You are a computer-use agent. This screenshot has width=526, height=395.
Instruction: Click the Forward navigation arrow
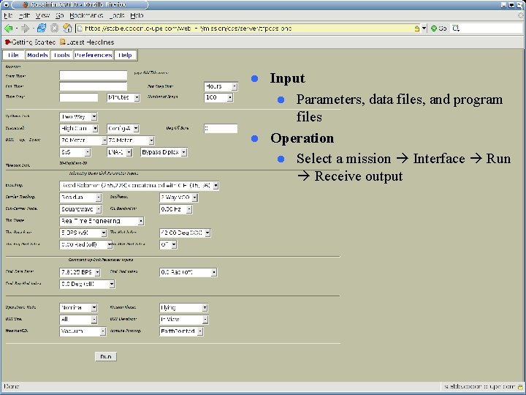pos(25,29)
